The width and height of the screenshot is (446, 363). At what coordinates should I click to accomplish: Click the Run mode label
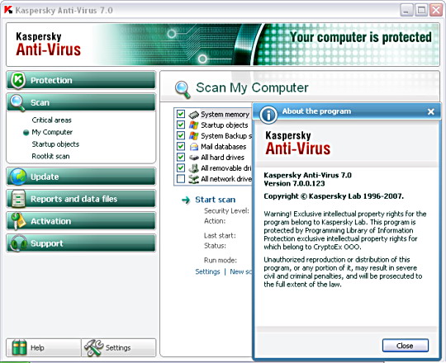point(221,260)
